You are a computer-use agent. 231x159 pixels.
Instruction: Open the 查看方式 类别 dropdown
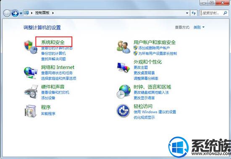[x=199, y=27]
